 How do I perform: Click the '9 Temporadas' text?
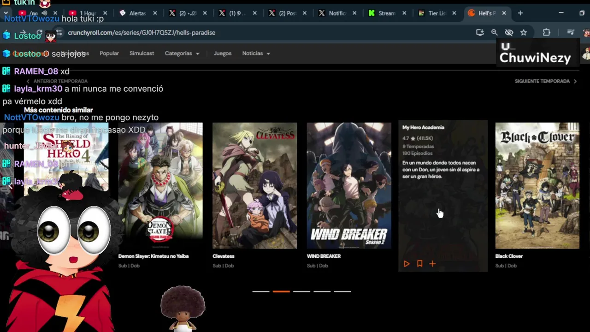(x=418, y=147)
